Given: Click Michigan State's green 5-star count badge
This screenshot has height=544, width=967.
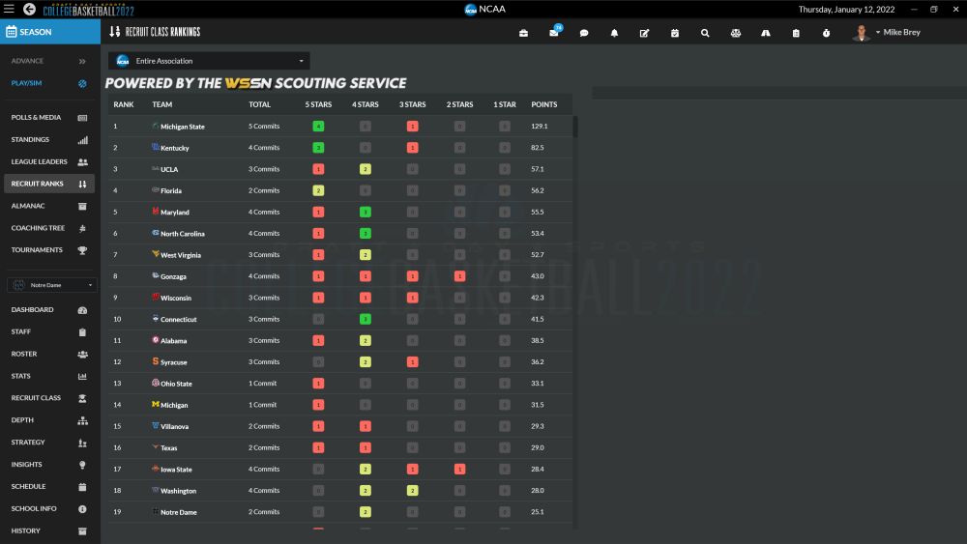Looking at the screenshot, I should pyautogui.click(x=318, y=127).
